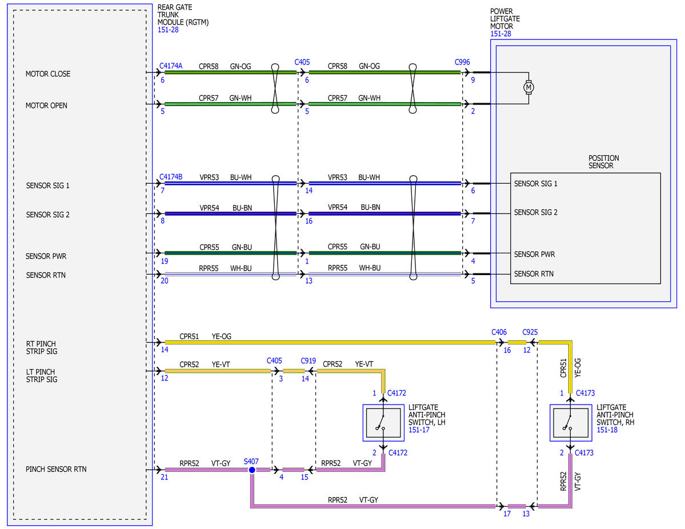Click SENSOR PWR inside the position sensor box
685x529 pixels.
535,255
